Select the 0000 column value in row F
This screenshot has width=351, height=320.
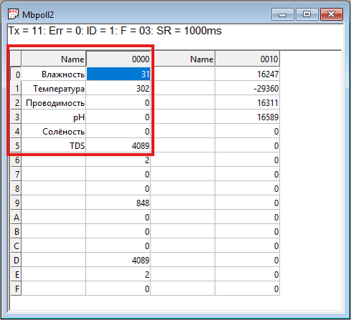[x=118, y=289]
